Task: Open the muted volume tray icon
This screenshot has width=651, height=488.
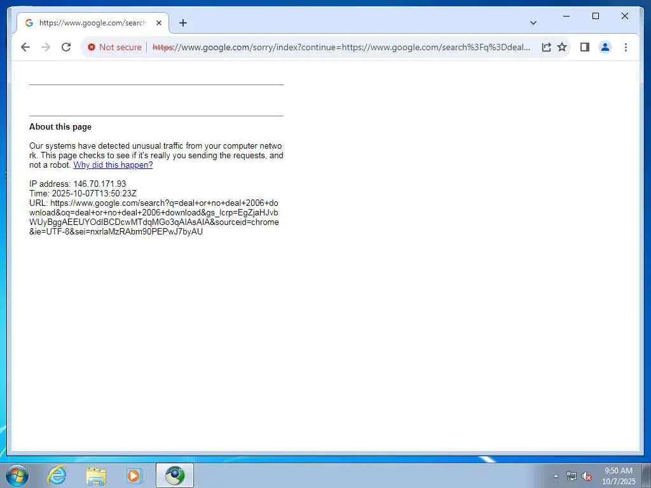Action: coord(587,477)
